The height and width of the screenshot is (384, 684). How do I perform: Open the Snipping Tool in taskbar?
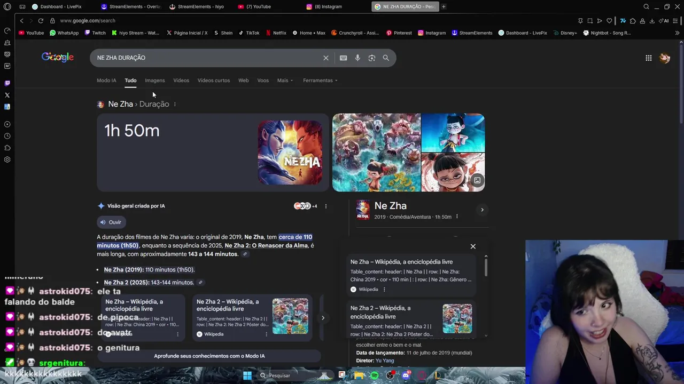342,375
